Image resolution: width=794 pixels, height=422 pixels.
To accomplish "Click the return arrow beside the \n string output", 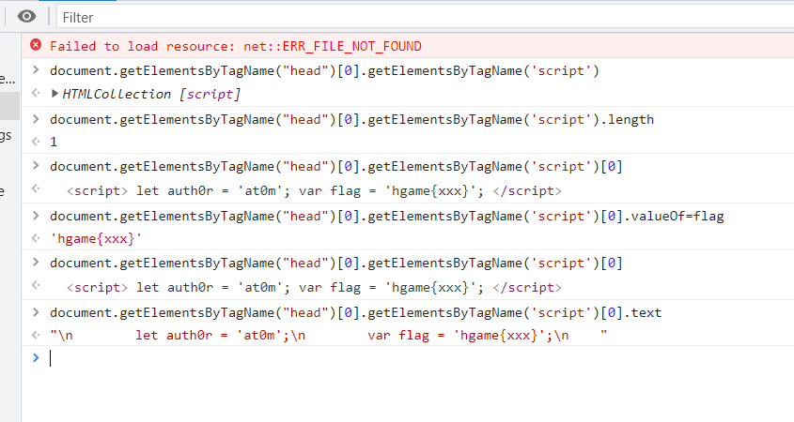I will pos(36,335).
